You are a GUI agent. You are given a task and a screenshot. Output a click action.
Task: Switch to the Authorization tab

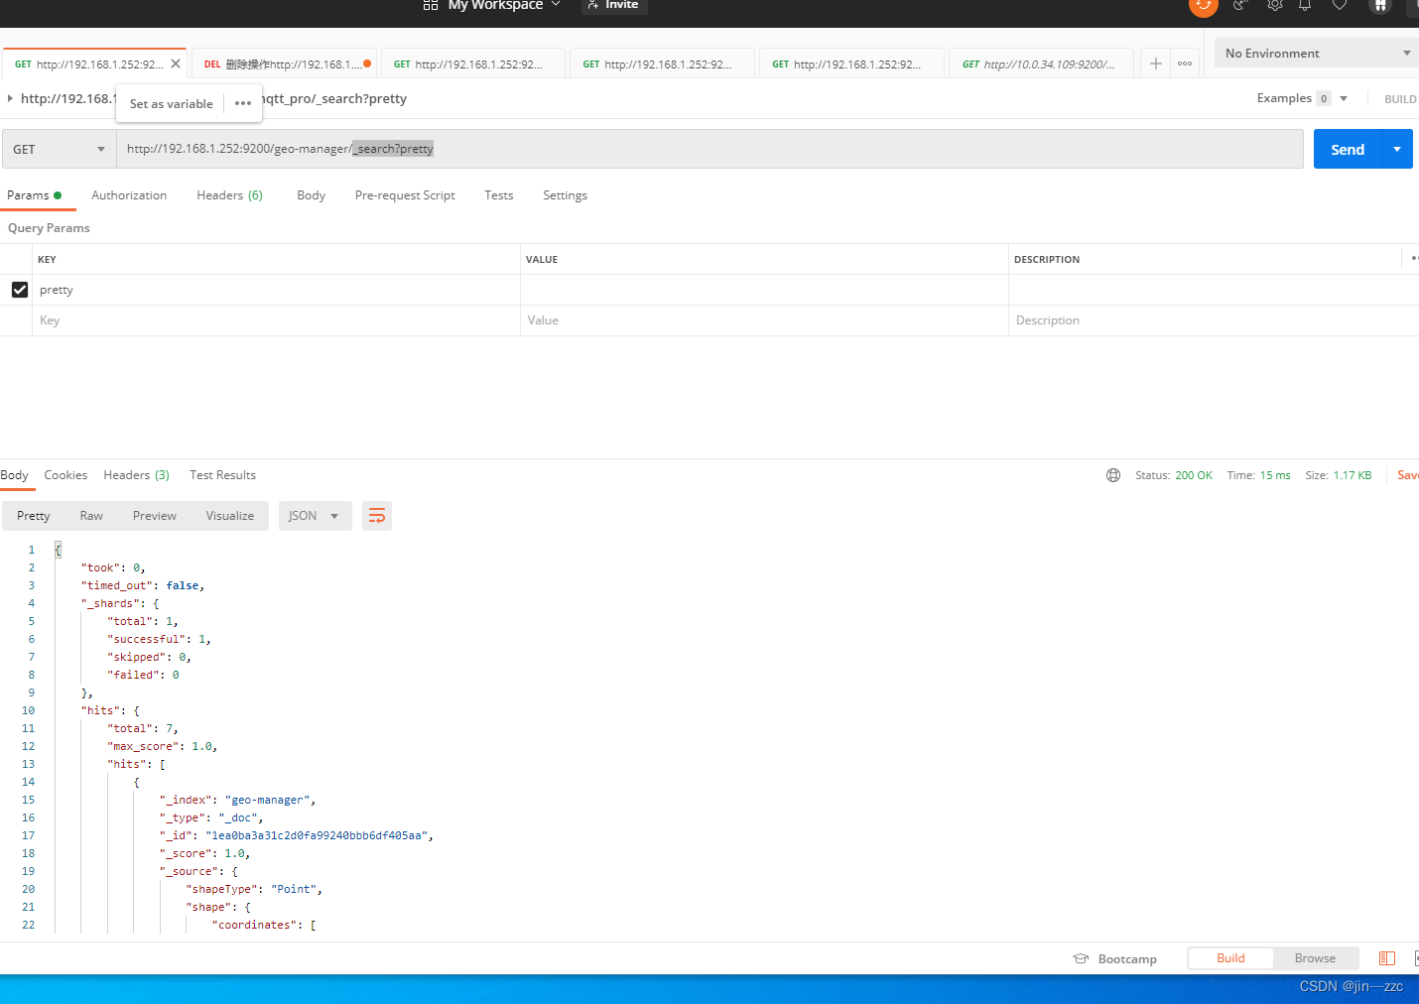[x=129, y=195]
